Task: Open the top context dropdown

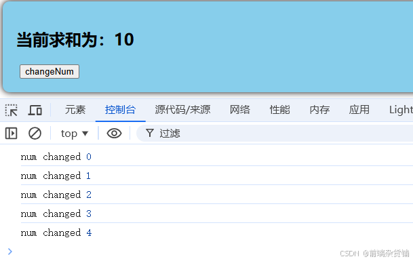Action: tap(75, 134)
